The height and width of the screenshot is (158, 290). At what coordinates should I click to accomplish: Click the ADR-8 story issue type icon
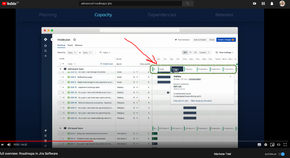(69, 77)
